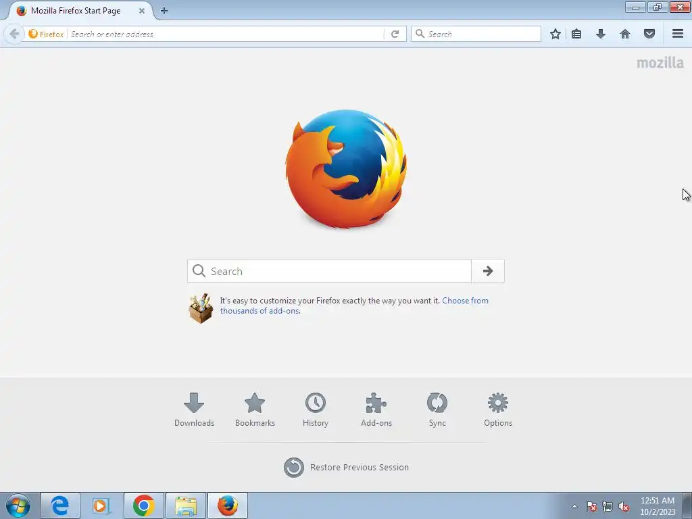Open Options gear on start page
This screenshot has height=519, width=692.
(x=498, y=410)
